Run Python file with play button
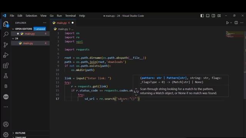Image resolution: width=246 pixels, height=138 pixels. coord(227,23)
